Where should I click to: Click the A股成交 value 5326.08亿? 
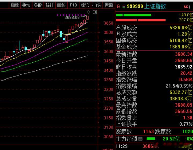pyautogui.click(x=181, y=28)
